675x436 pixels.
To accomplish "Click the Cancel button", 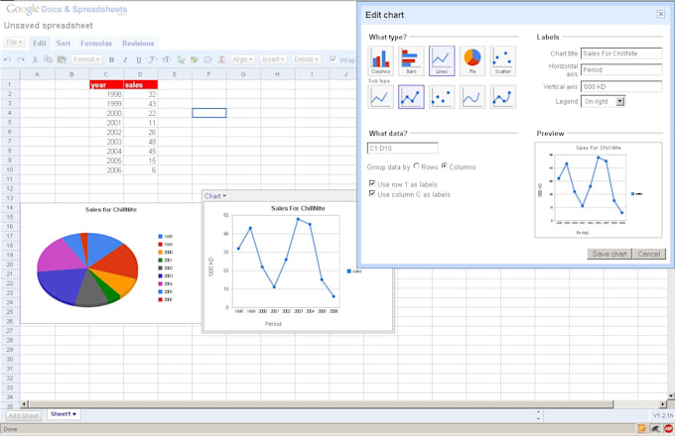I will coord(649,254).
